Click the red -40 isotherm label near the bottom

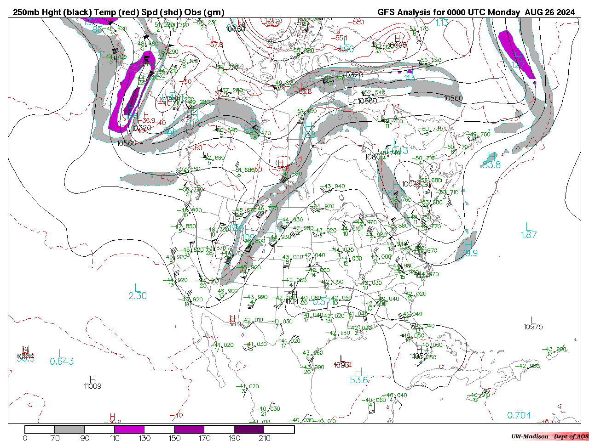176,416
